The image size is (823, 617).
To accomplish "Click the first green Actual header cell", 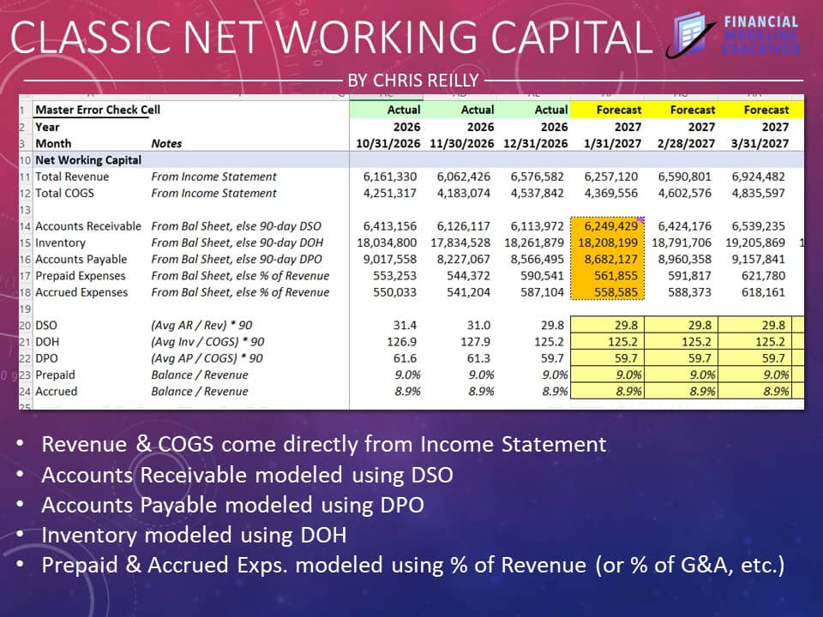I will point(387,111).
